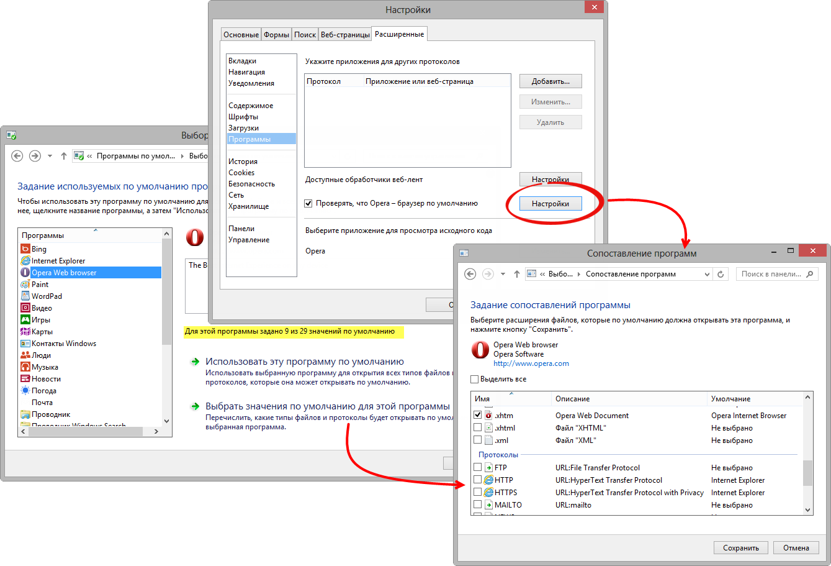The image size is (831, 566).
Task: Open Настройки for the default browser check
Action: coord(550,204)
